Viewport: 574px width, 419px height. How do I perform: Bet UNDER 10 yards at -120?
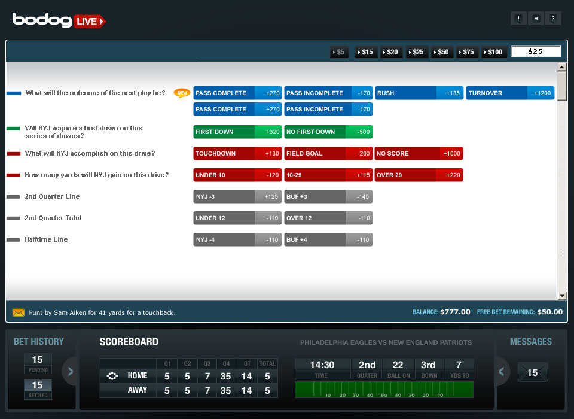(x=237, y=175)
